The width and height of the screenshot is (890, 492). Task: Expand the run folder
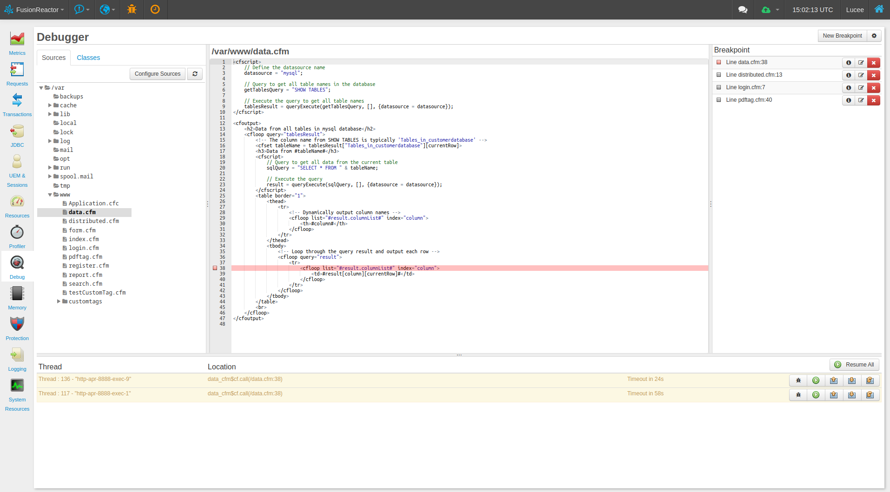pyautogui.click(x=50, y=168)
